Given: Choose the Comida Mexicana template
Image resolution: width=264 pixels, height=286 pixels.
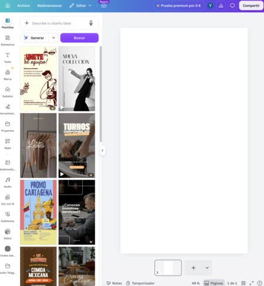Looking at the screenshot, I should click(38, 266).
